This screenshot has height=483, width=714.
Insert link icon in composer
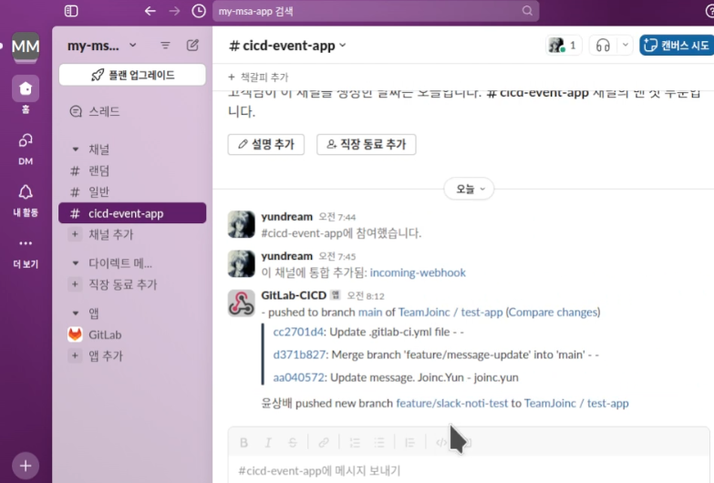(324, 442)
